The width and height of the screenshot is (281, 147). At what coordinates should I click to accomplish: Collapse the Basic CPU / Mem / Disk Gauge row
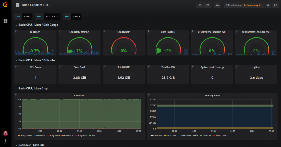[36, 25]
